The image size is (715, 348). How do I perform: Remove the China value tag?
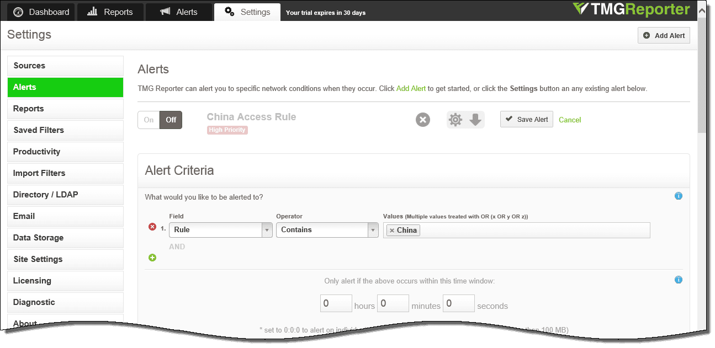click(392, 231)
